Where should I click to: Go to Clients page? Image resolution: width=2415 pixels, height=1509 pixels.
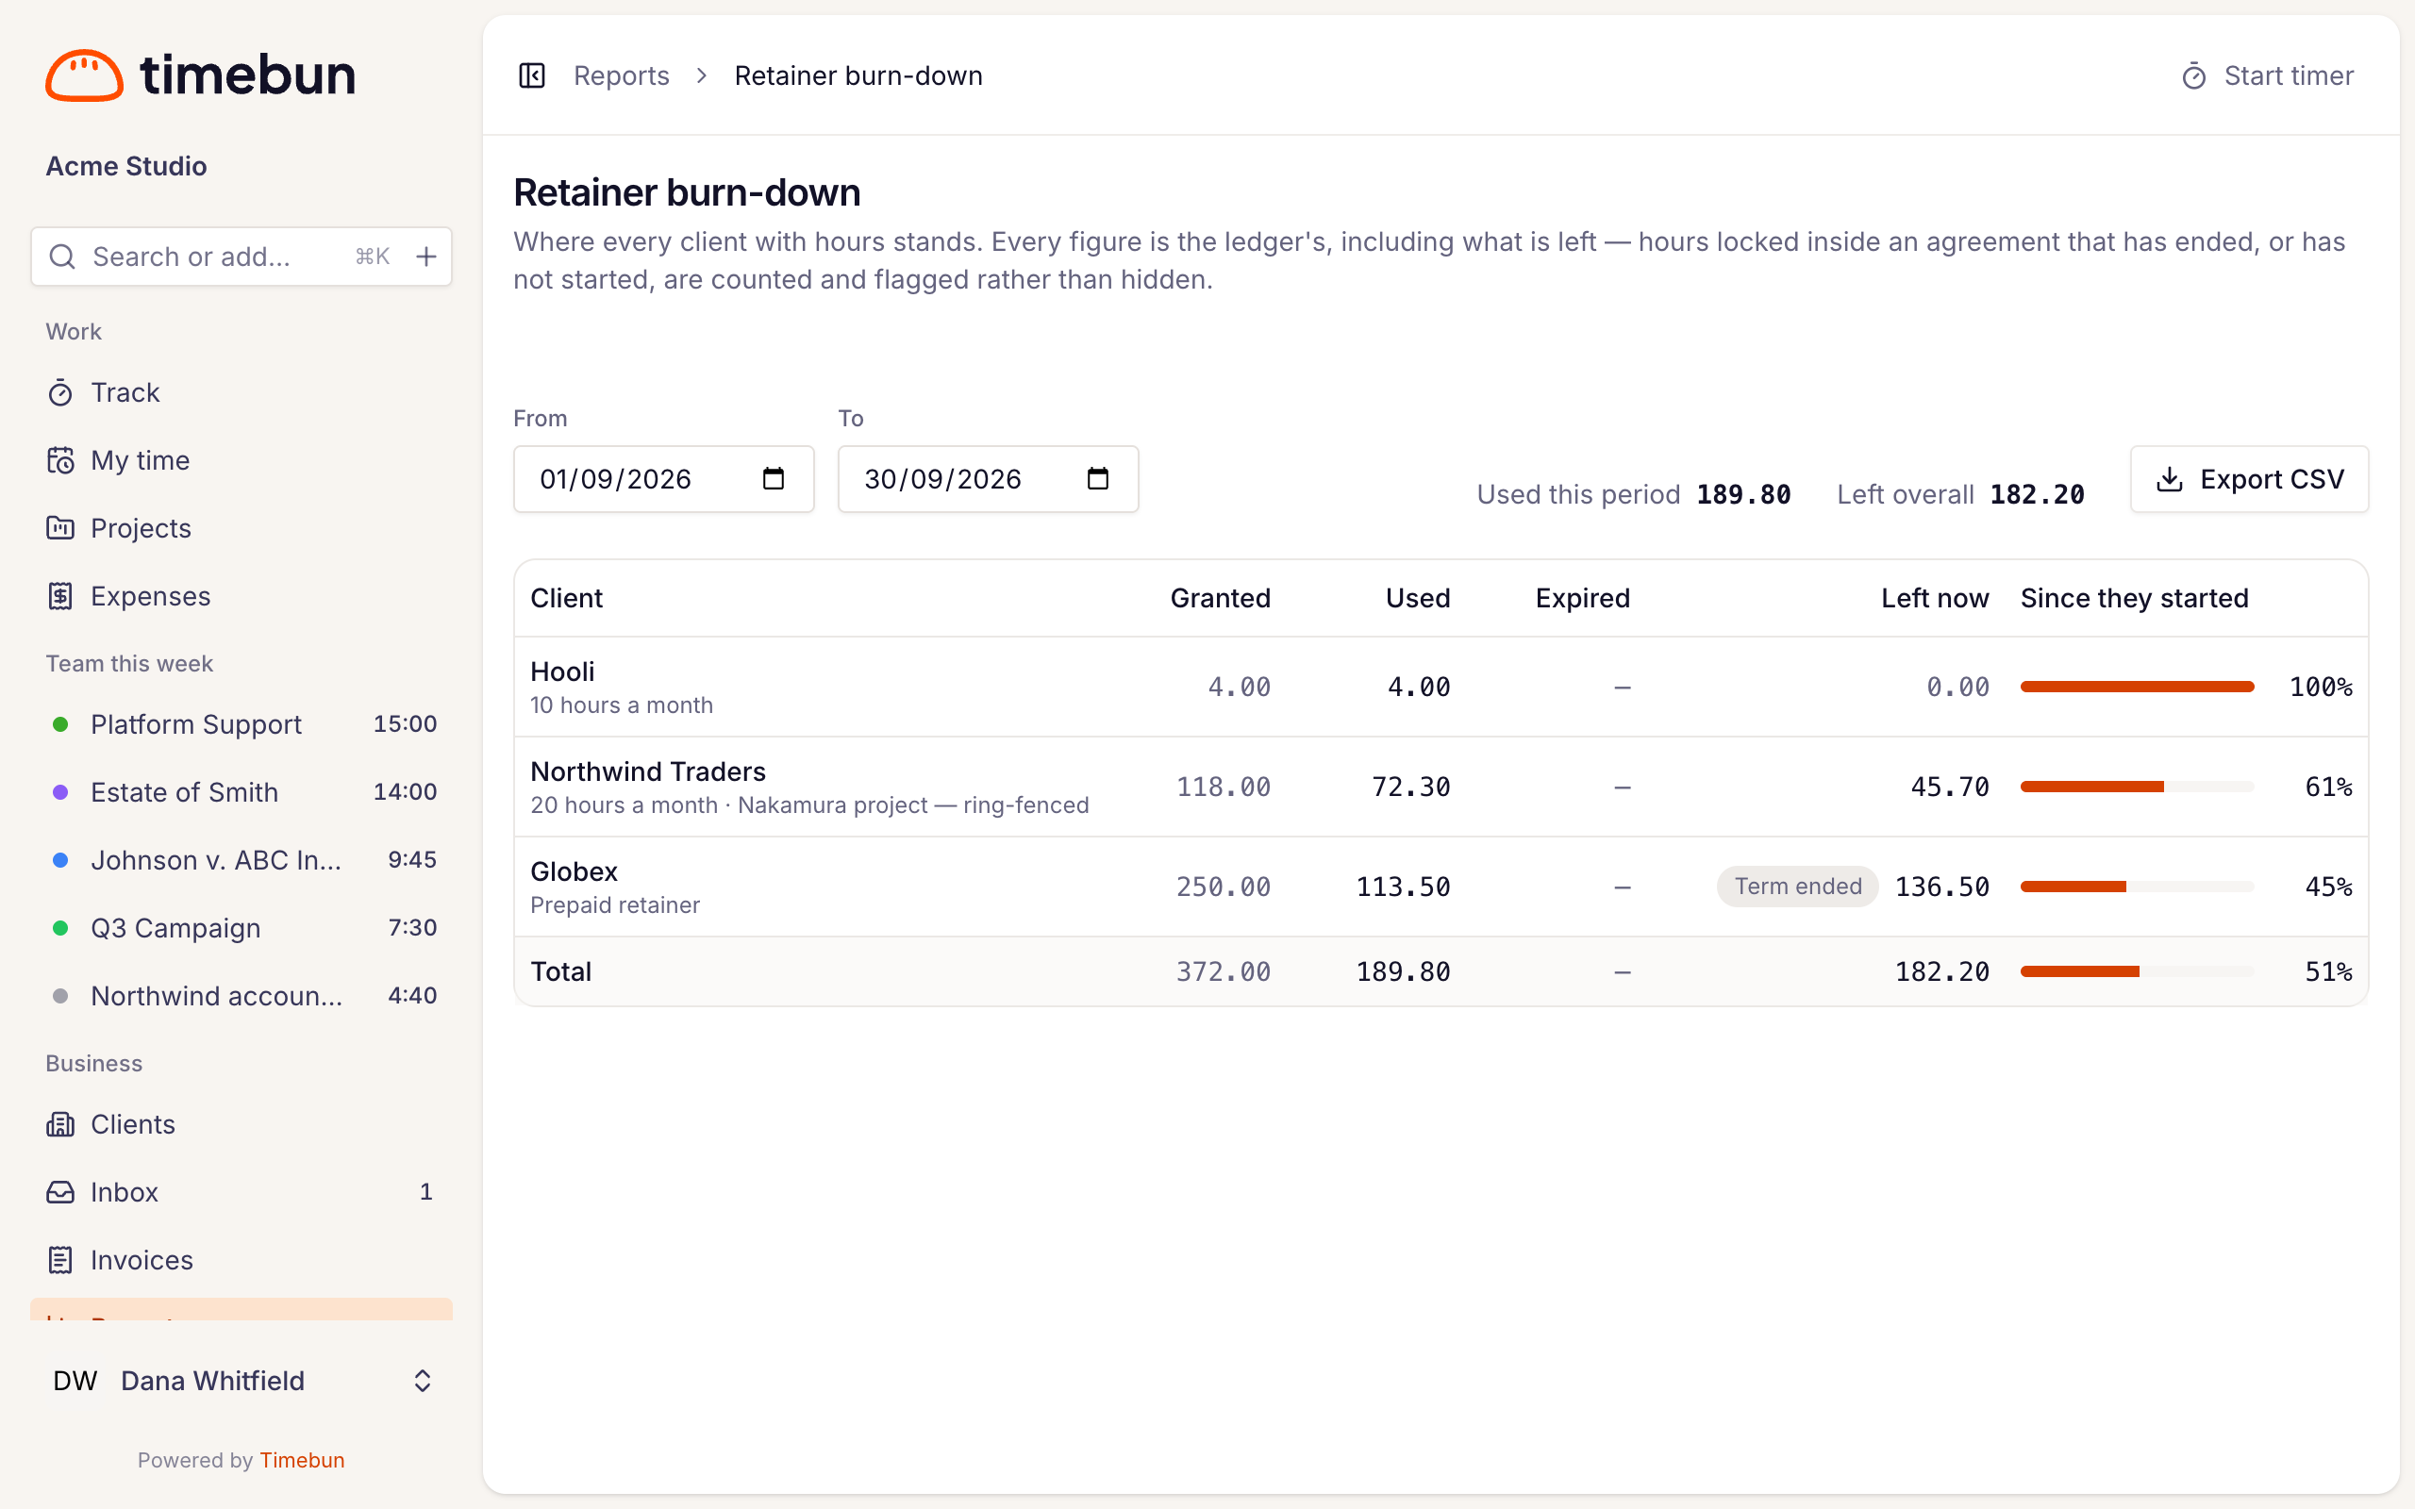241,1124
